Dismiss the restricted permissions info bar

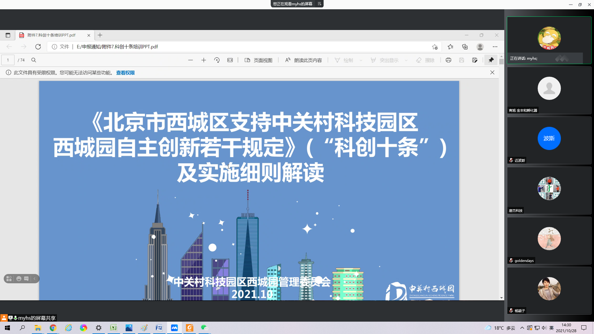click(x=492, y=72)
